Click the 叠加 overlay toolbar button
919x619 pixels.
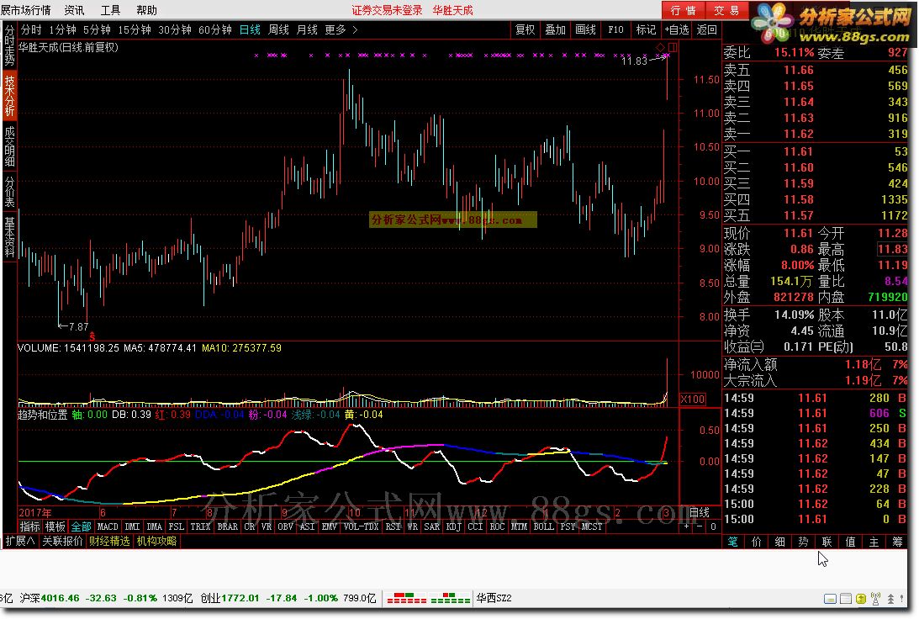pyautogui.click(x=555, y=30)
